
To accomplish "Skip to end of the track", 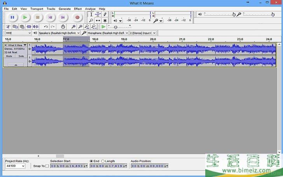I will point(63,18).
